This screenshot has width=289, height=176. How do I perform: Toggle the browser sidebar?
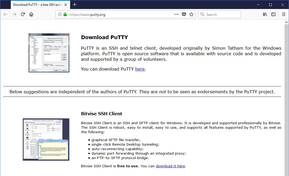click(273, 14)
